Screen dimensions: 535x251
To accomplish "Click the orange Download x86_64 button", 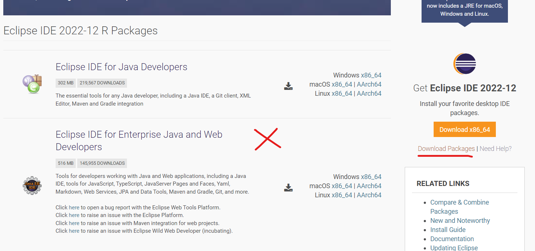I will [464, 129].
